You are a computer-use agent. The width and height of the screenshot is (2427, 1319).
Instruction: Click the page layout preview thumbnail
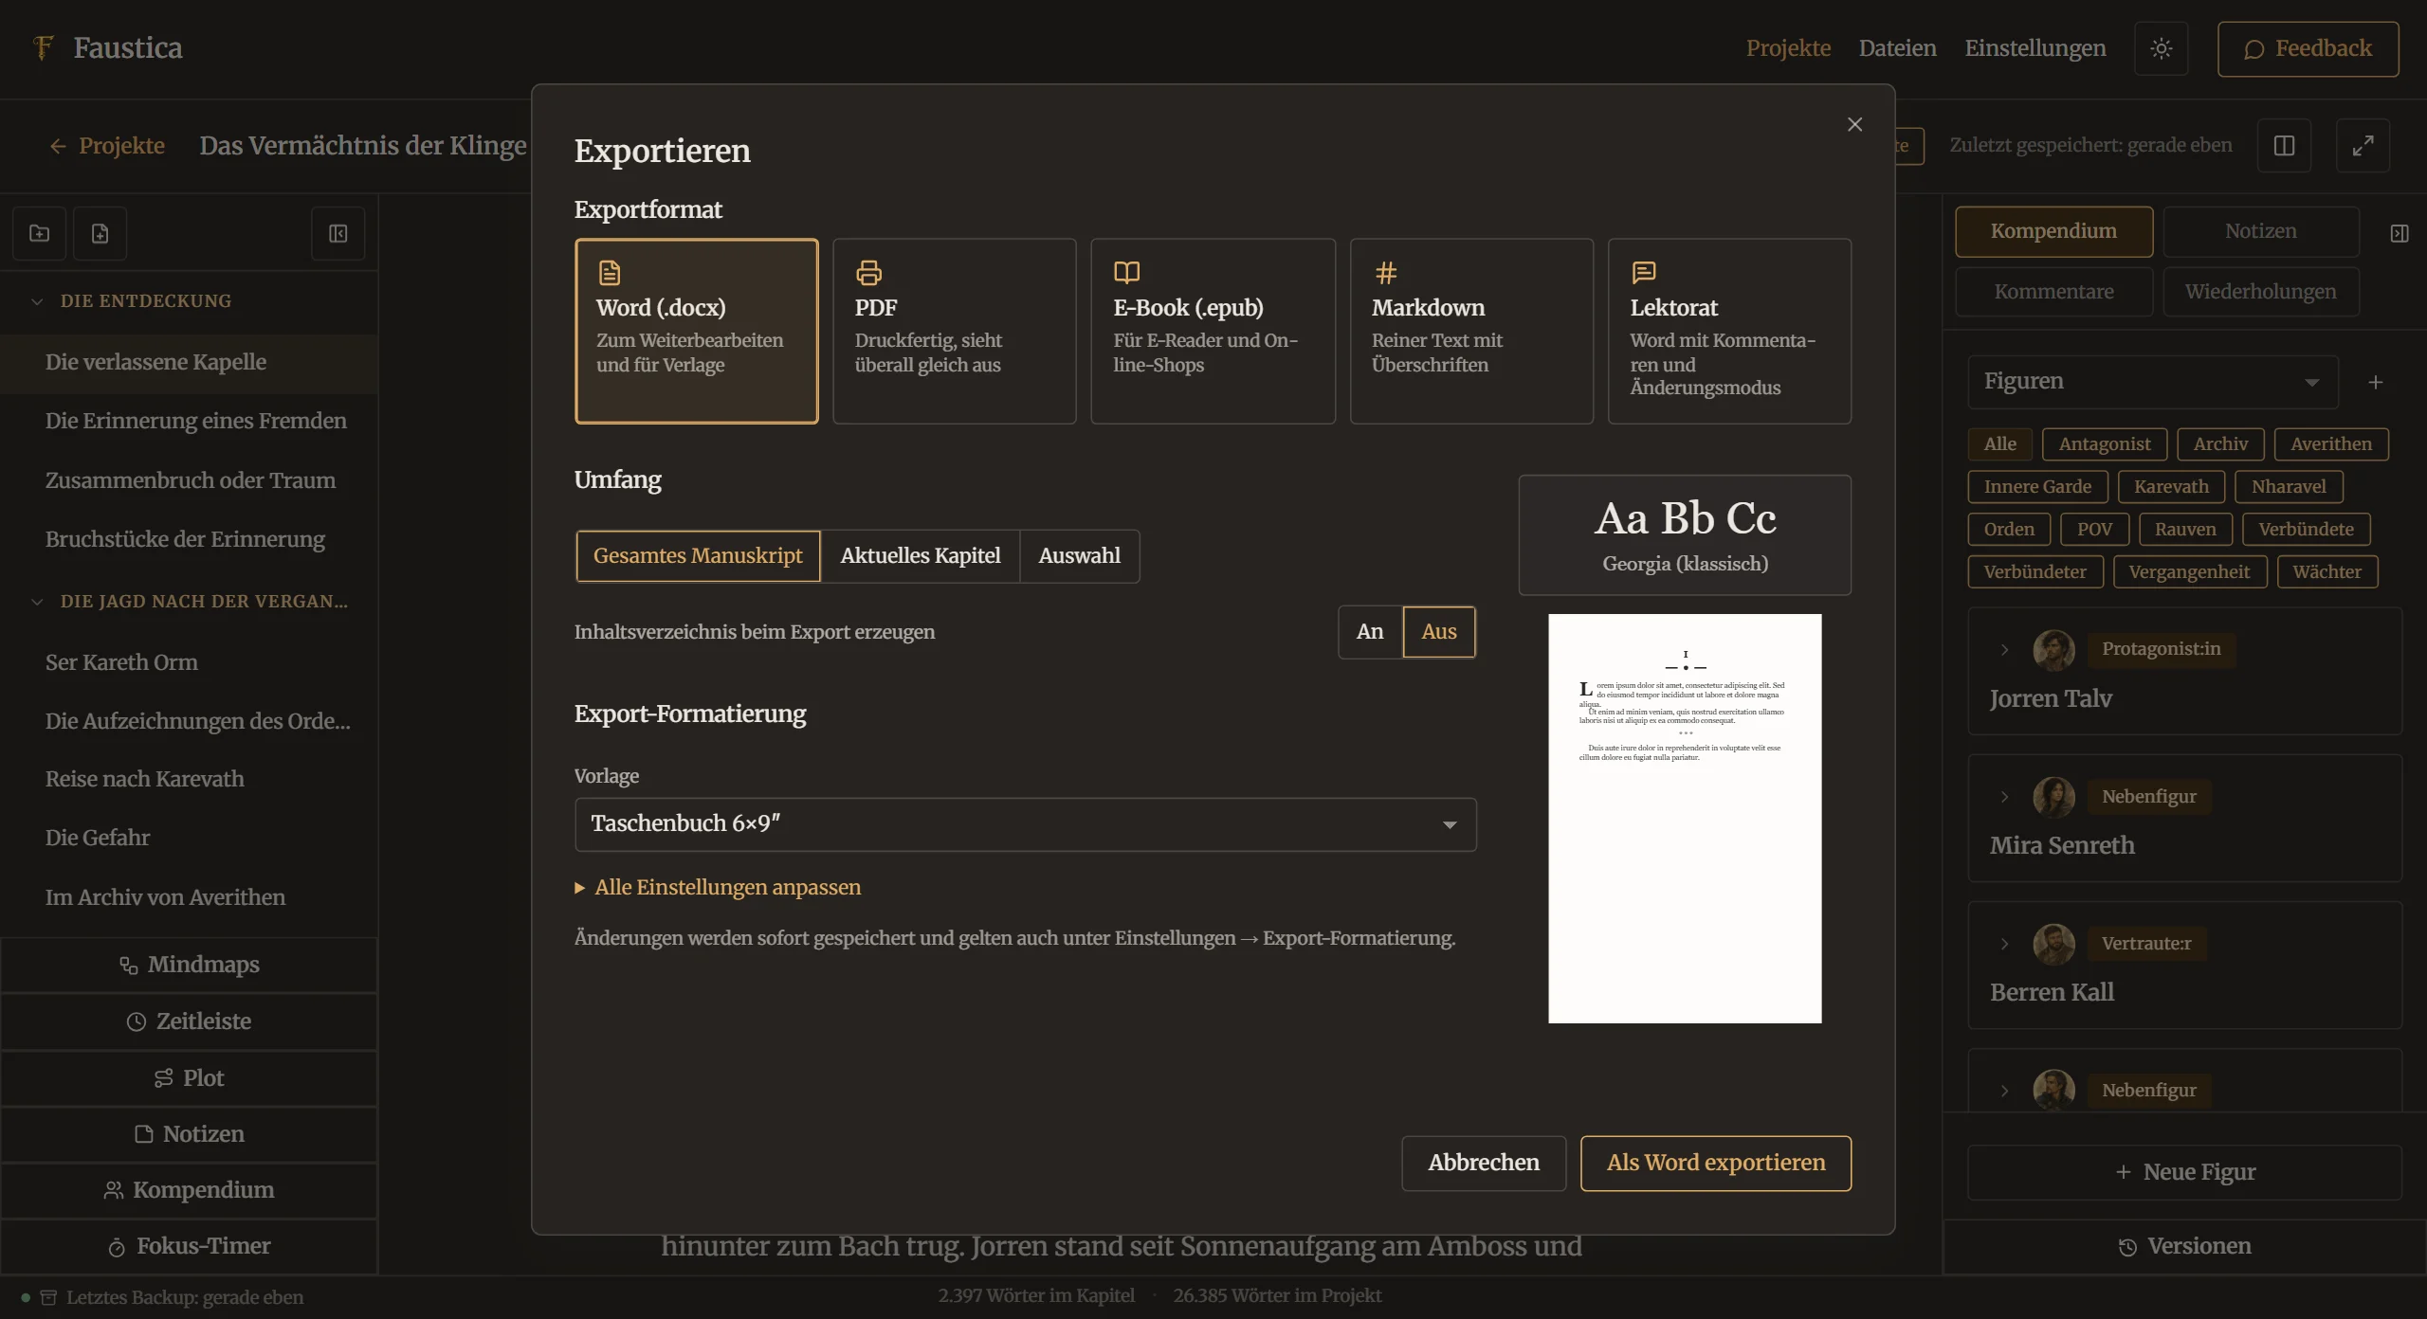(1685, 819)
